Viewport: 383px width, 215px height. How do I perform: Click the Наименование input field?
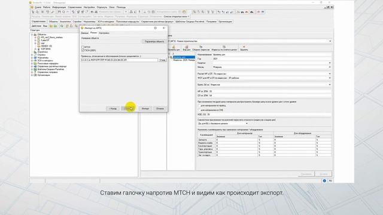tap(272, 54)
